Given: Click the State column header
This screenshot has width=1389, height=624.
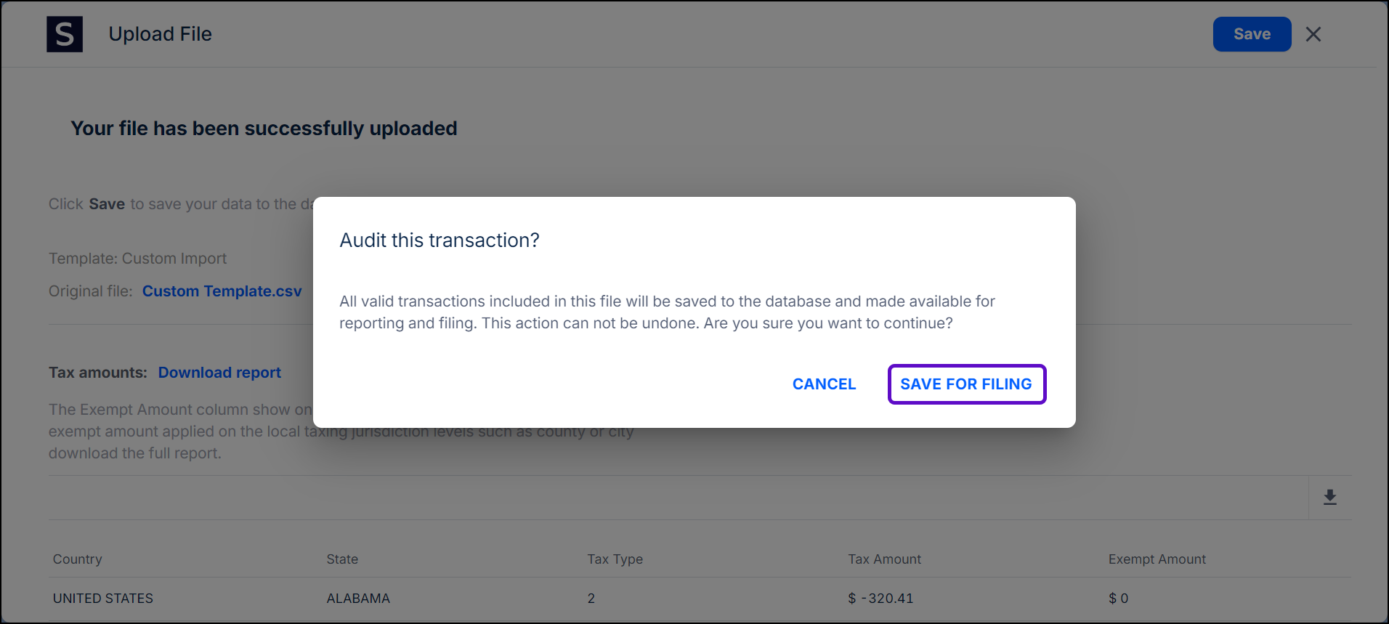Looking at the screenshot, I should (x=342, y=559).
